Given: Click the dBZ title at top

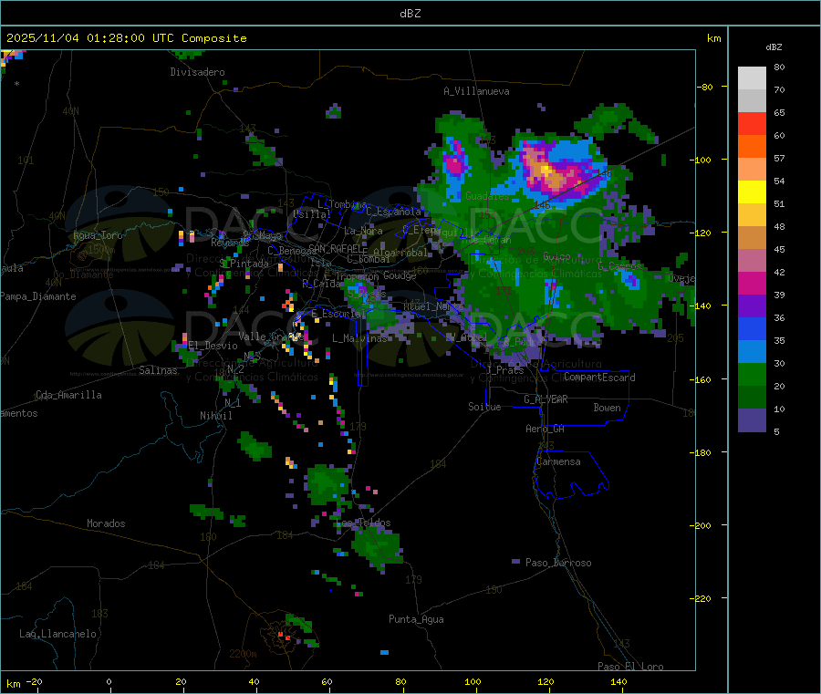Looking at the screenshot, I should [x=410, y=13].
